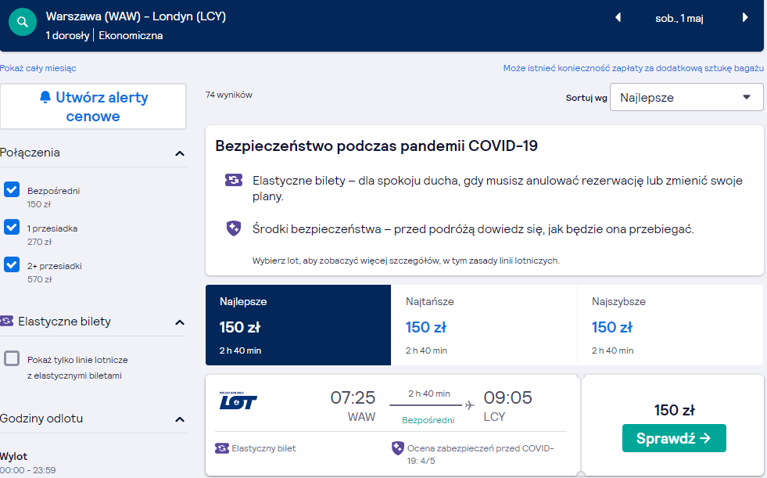Viewport: 767px width, 478px height.
Task: Click the LOT airline logo
Action: 238,401
